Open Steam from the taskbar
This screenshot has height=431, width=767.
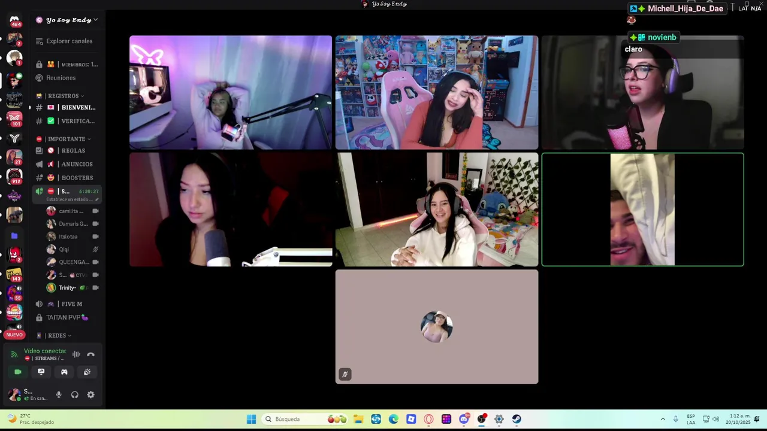tap(517, 419)
